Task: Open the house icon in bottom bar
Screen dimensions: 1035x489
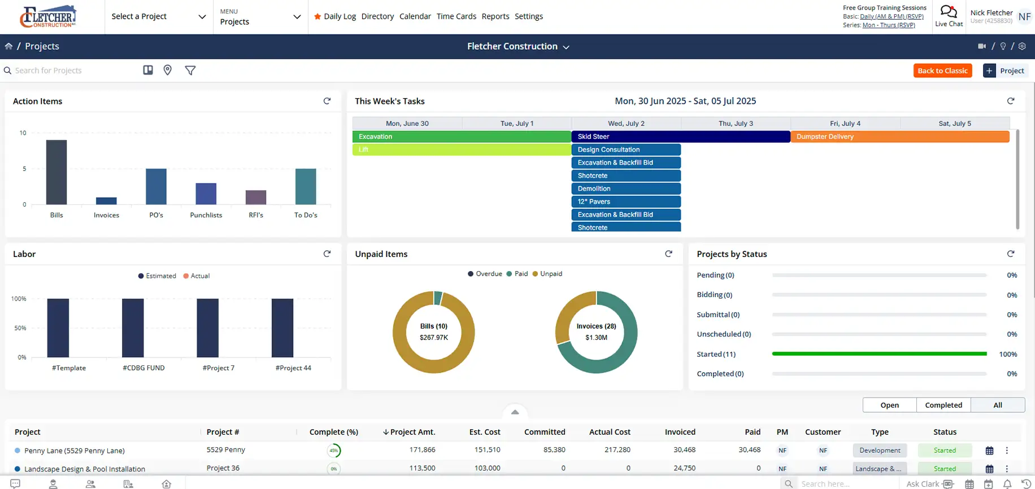Action: pos(167,484)
